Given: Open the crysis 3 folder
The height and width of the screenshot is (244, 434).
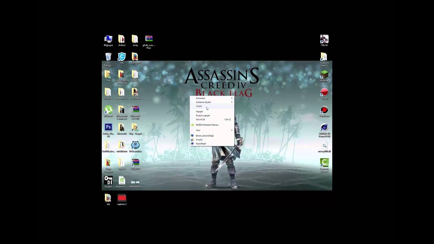Looking at the screenshot, I should (x=122, y=164).
